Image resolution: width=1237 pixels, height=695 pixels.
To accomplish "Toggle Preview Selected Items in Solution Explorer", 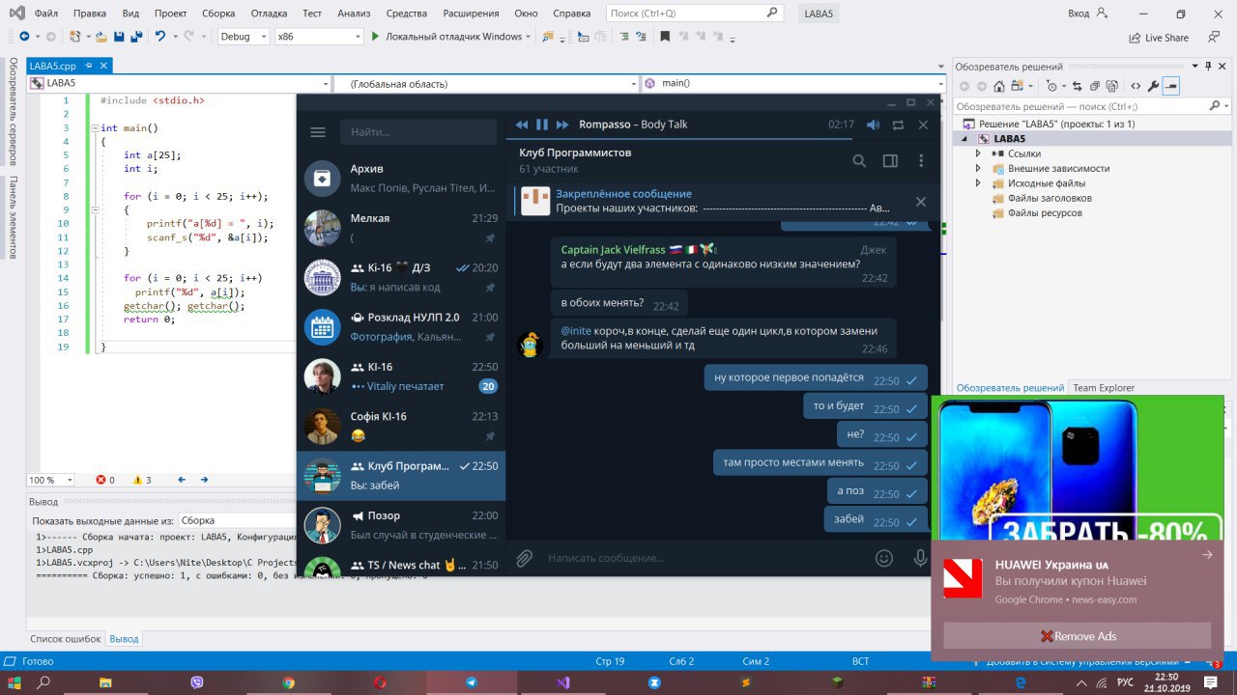I will click(1171, 86).
